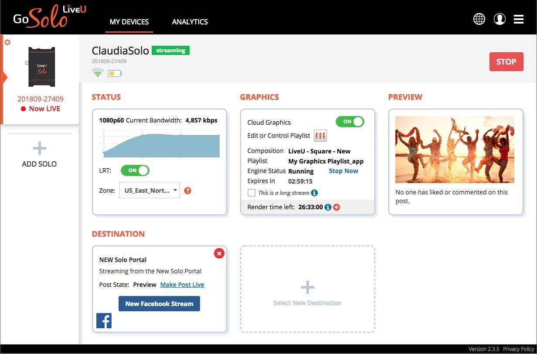Click the red Now LIVE indicator dot

click(x=23, y=109)
